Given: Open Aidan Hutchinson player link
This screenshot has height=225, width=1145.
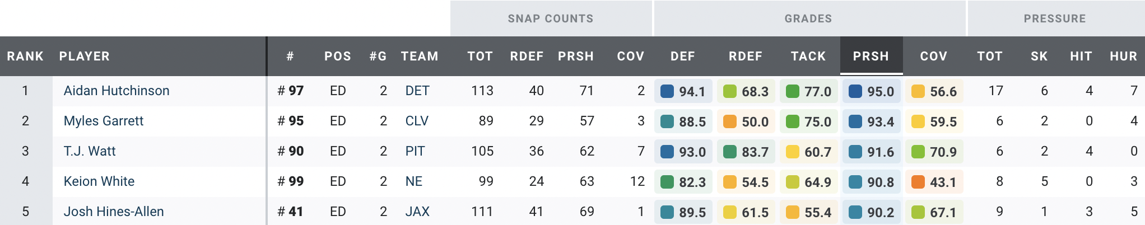Looking at the screenshot, I should tap(117, 91).
